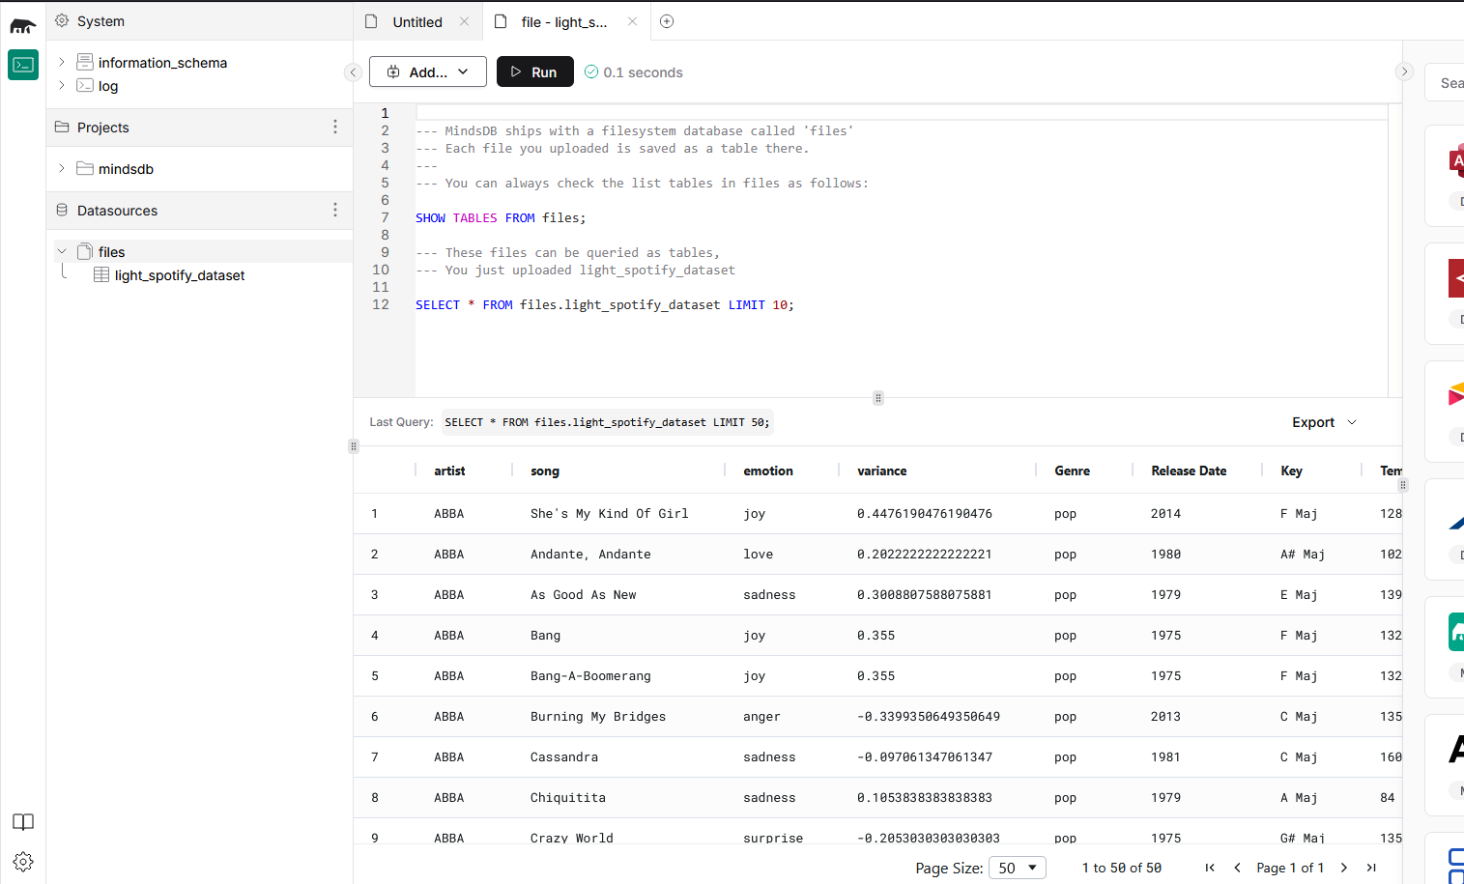Expand the information_schema tree node
Screen dimensions: 1464x884
coord(62,62)
